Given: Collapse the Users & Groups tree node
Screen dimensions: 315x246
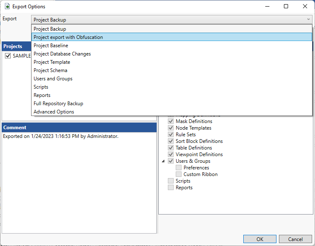Looking at the screenshot, I should coord(163,161).
